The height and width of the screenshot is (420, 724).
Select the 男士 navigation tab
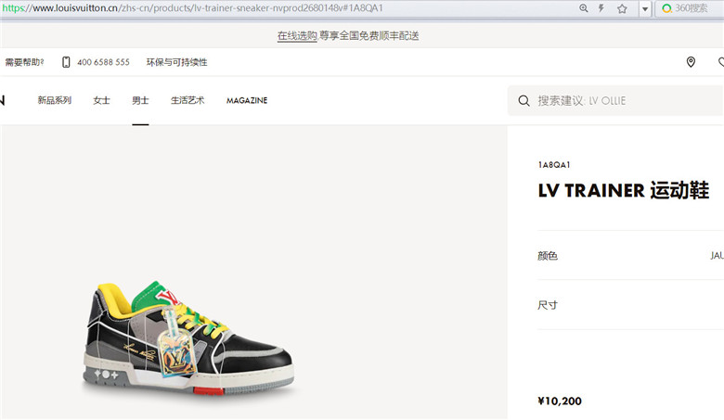tap(140, 100)
